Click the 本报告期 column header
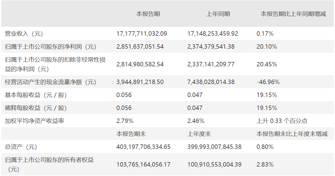 click(148, 14)
